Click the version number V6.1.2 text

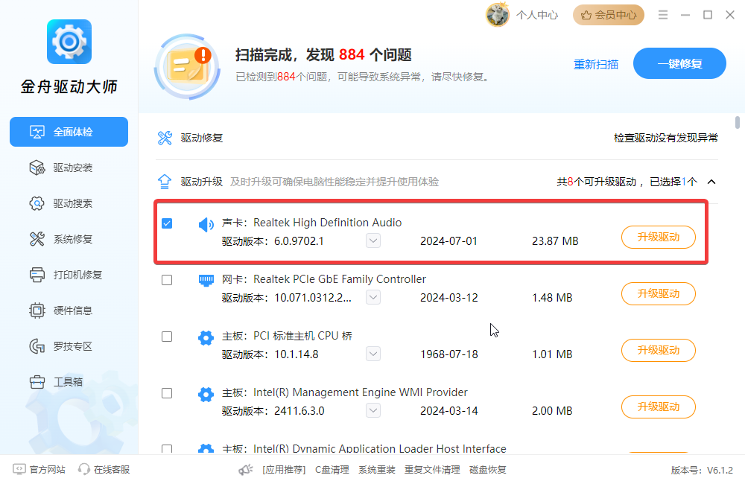pyautogui.click(x=720, y=471)
